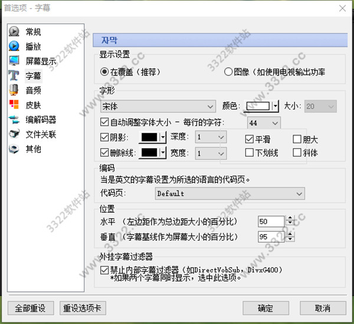
Task: Select the 在覆盖（推荐）radio option
Action: 104,72
